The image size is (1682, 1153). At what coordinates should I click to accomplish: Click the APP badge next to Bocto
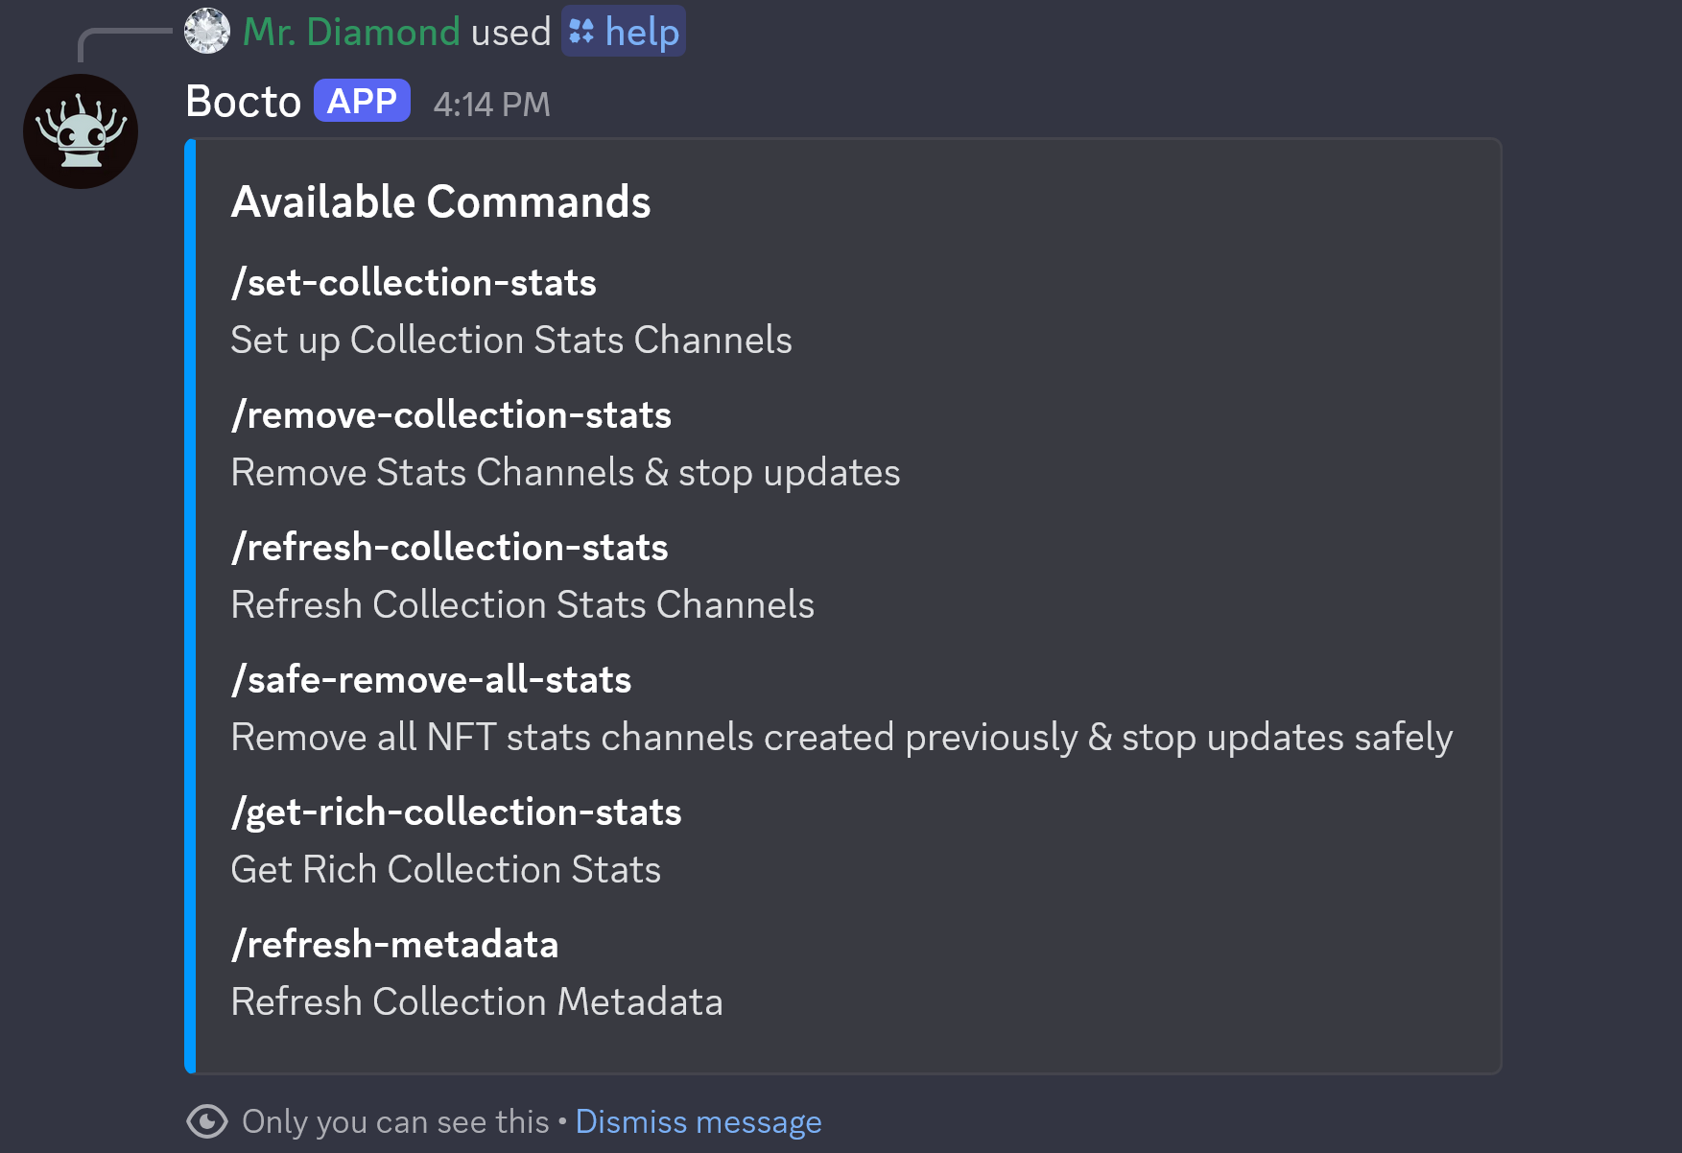click(362, 101)
